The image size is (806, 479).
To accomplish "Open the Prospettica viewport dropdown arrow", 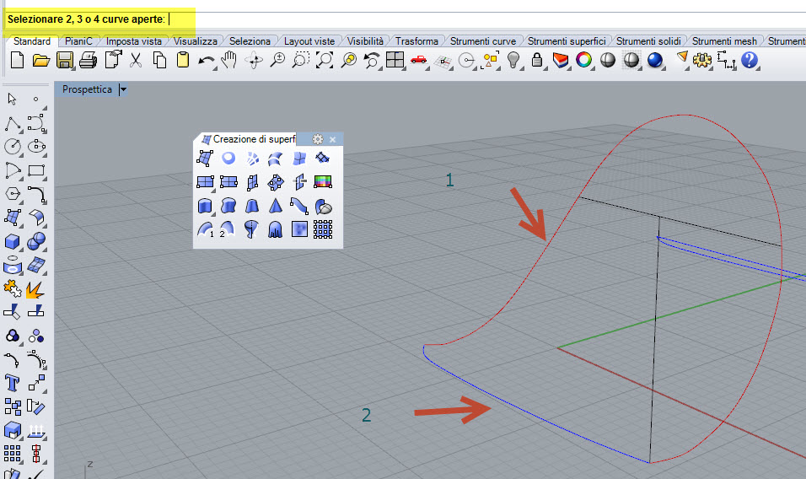I will pyautogui.click(x=124, y=89).
